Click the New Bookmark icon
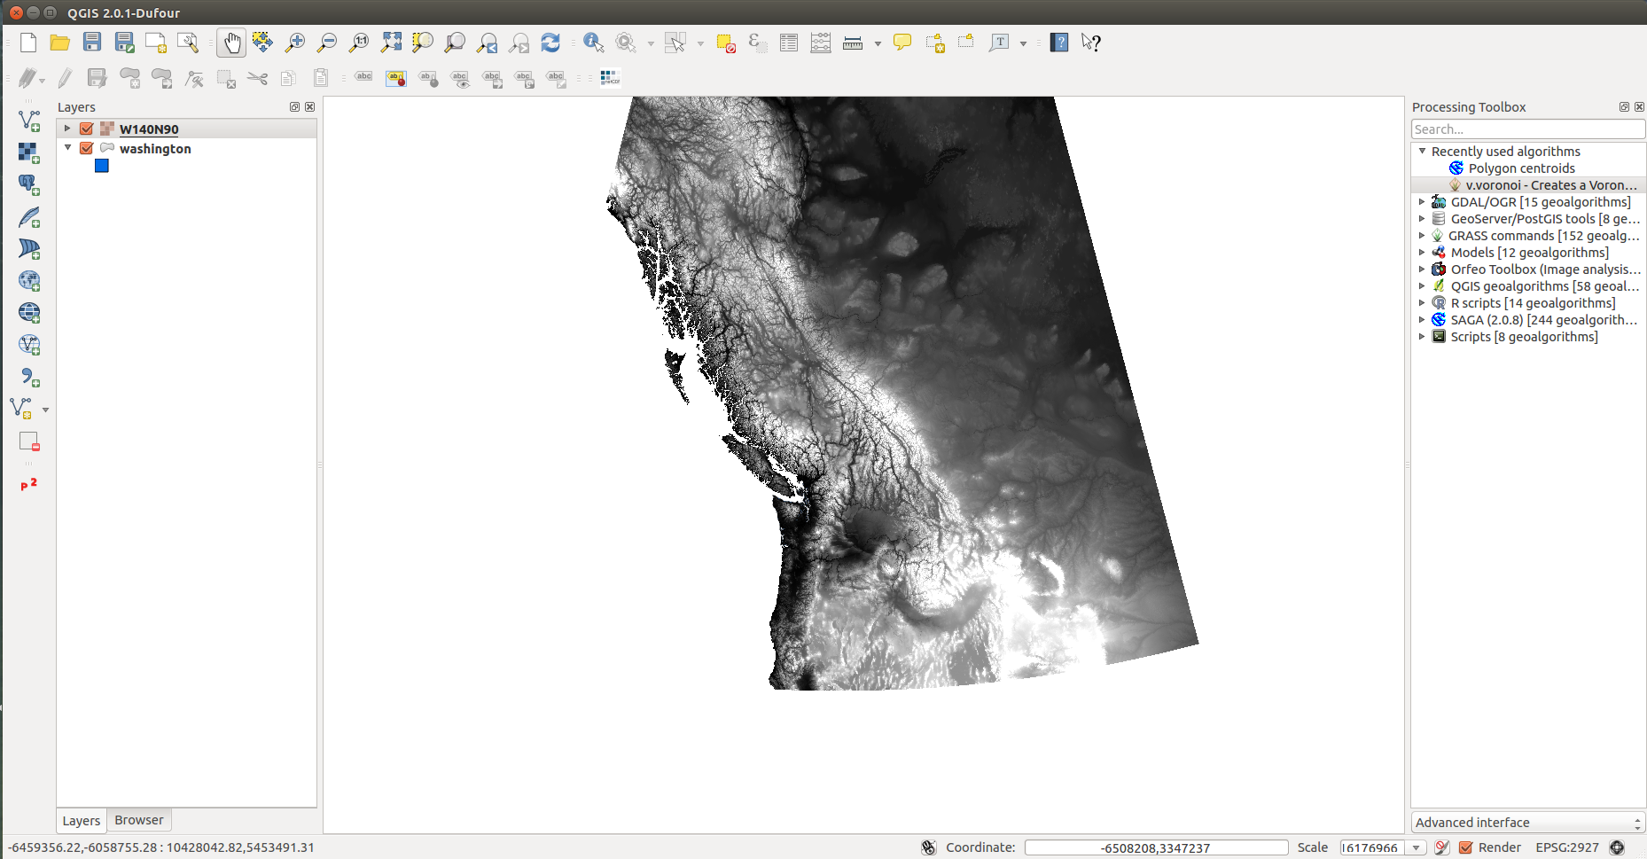The width and height of the screenshot is (1647, 859). click(935, 43)
